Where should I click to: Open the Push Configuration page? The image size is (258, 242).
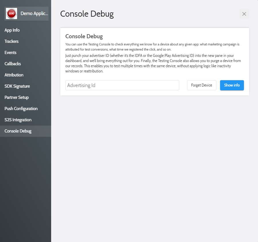[x=21, y=109]
